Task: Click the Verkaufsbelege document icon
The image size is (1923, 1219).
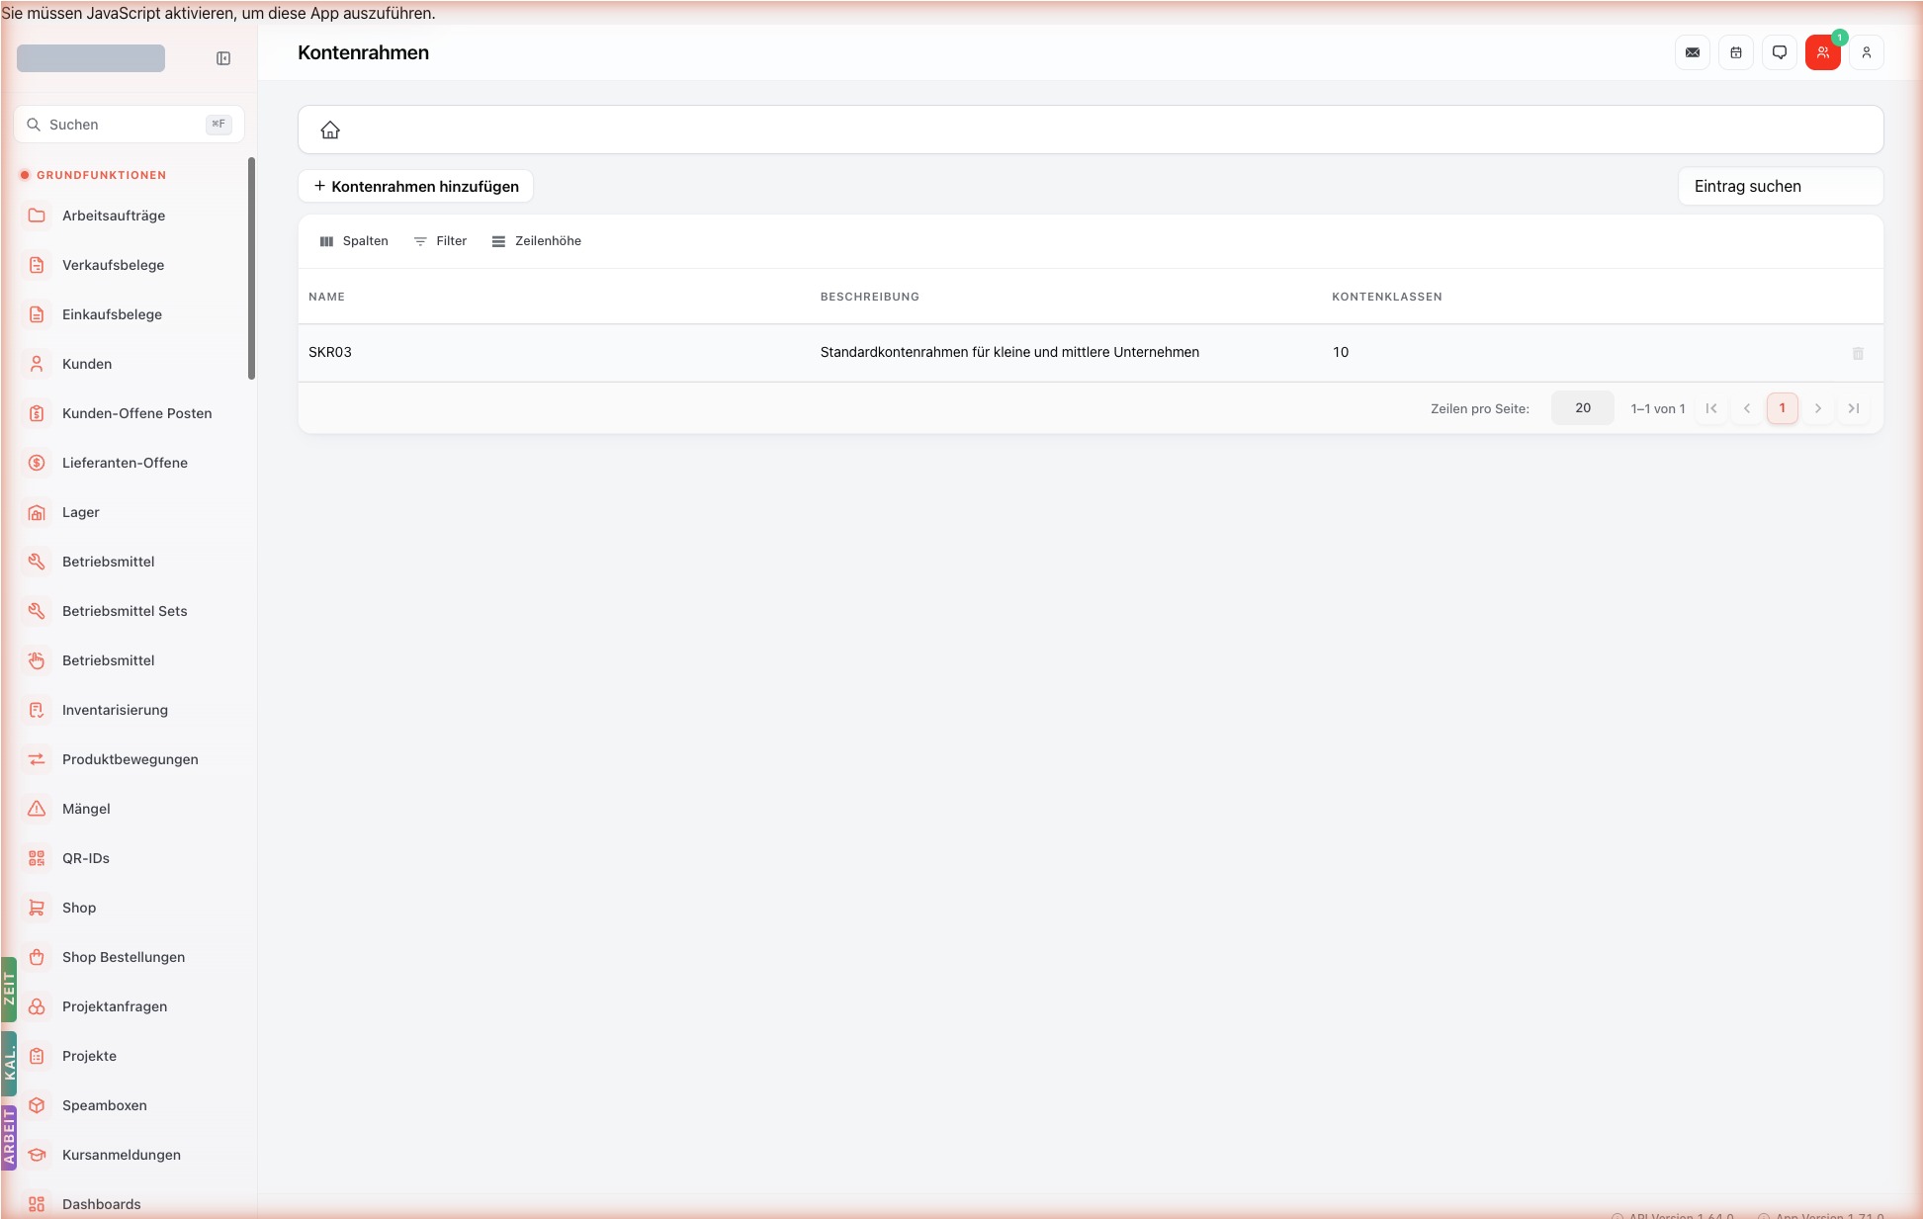Action: tap(37, 265)
